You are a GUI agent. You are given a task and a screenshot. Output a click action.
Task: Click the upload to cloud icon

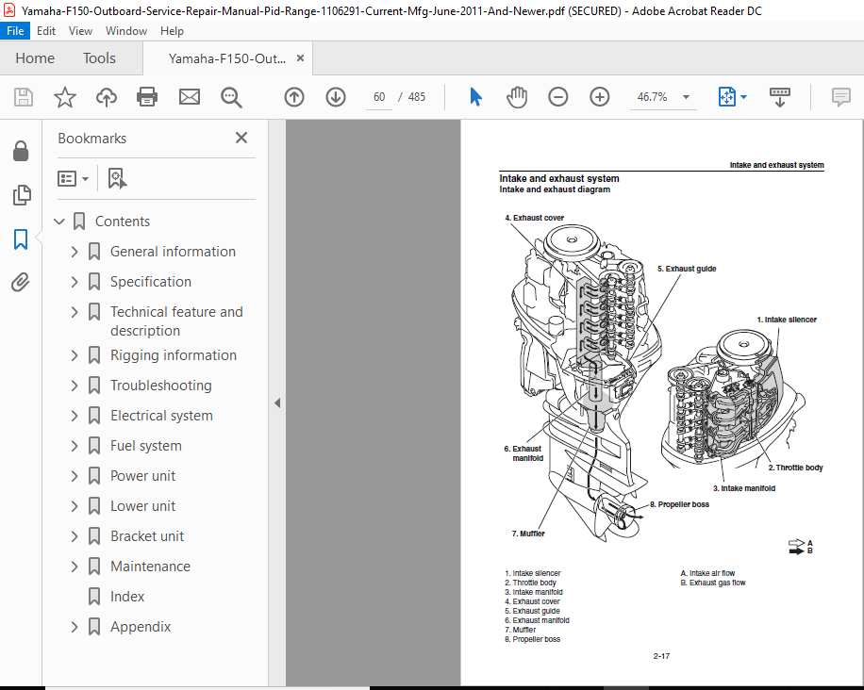107,97
